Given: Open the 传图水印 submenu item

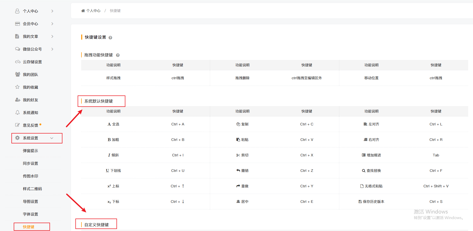Looking at the screenshot, I should click(x=30, y=176).
